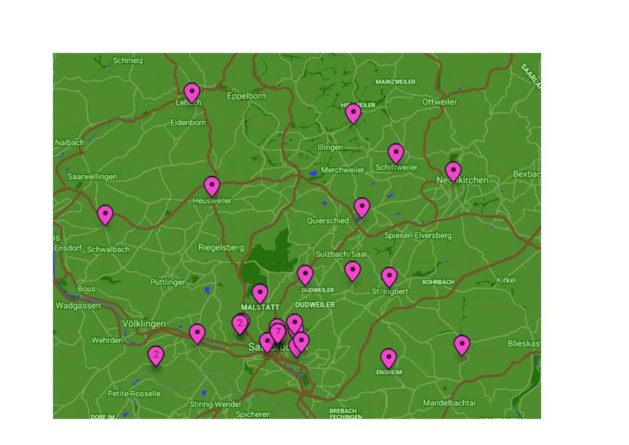Select the pin above Heusweiler

coord(212,186)
